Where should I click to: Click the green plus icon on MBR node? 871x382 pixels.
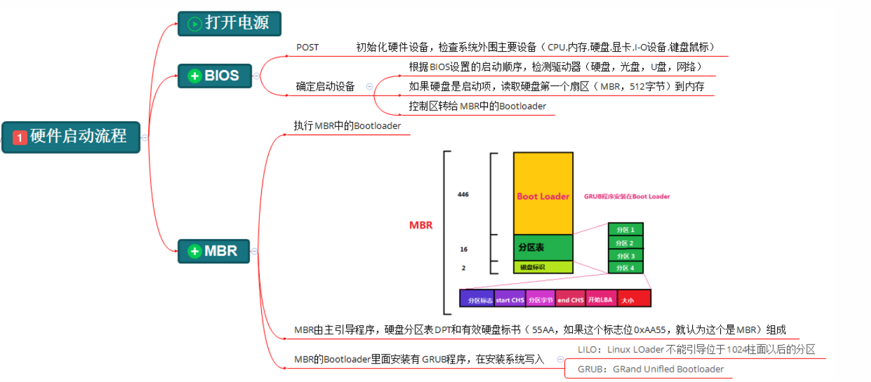pyautogui.click(x=195, y=251)
